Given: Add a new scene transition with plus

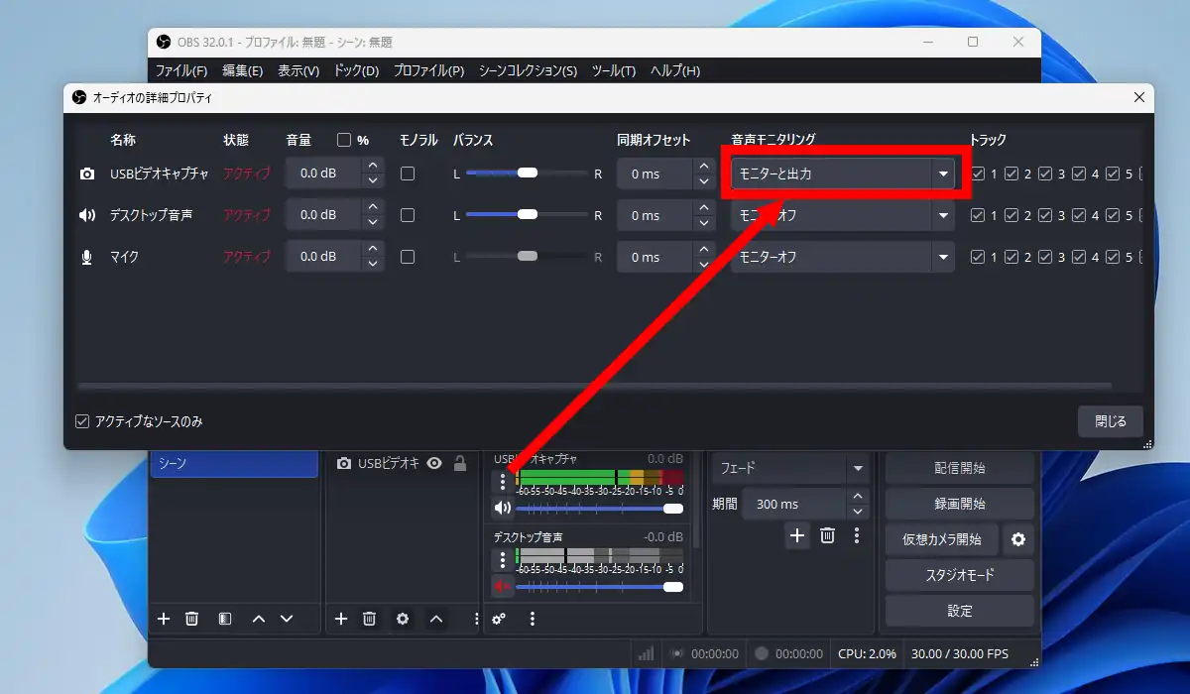Looking at the screenshot, I should tap(797, 536).
